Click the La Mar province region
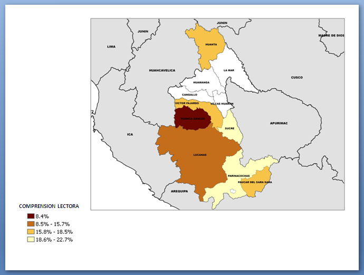The height and width of the screenshot is (275, 364). [228, 70]
